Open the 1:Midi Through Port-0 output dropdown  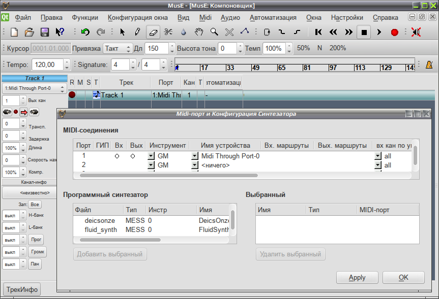[34, 88]
